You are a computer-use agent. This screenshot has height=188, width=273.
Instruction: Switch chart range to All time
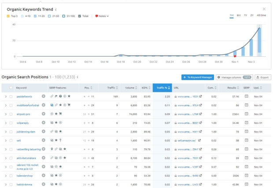coord(262,15)
